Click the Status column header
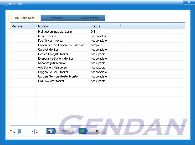The image size is (195, 145). (105, 26)
